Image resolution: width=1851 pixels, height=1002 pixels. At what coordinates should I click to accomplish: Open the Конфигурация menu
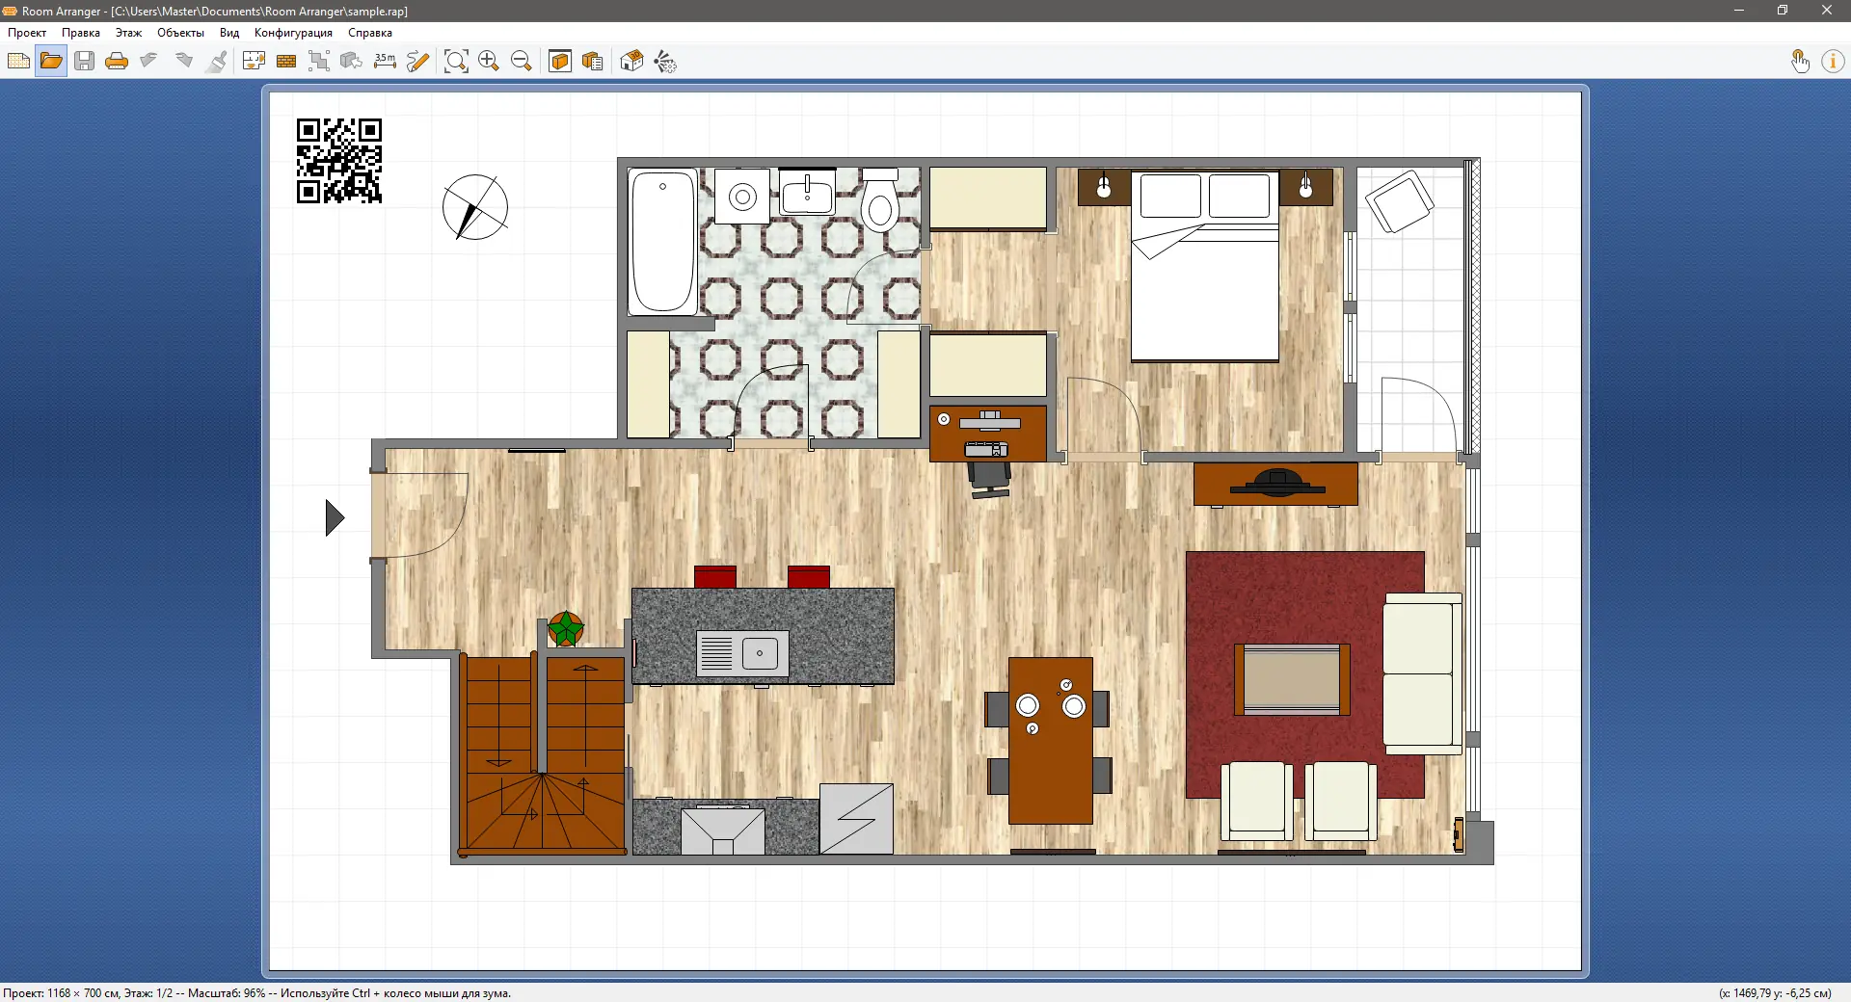point(292,32)
